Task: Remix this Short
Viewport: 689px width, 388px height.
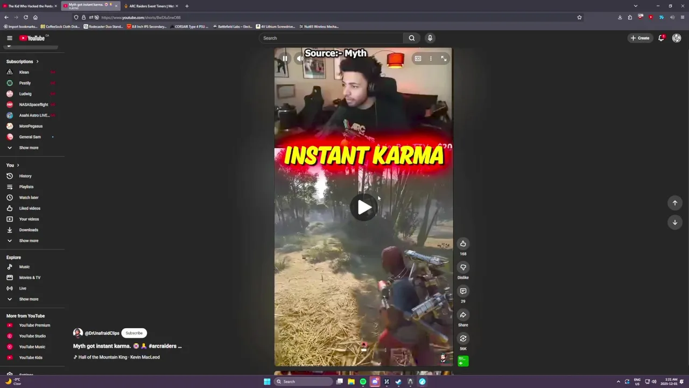Action: [x=463, y=338]
